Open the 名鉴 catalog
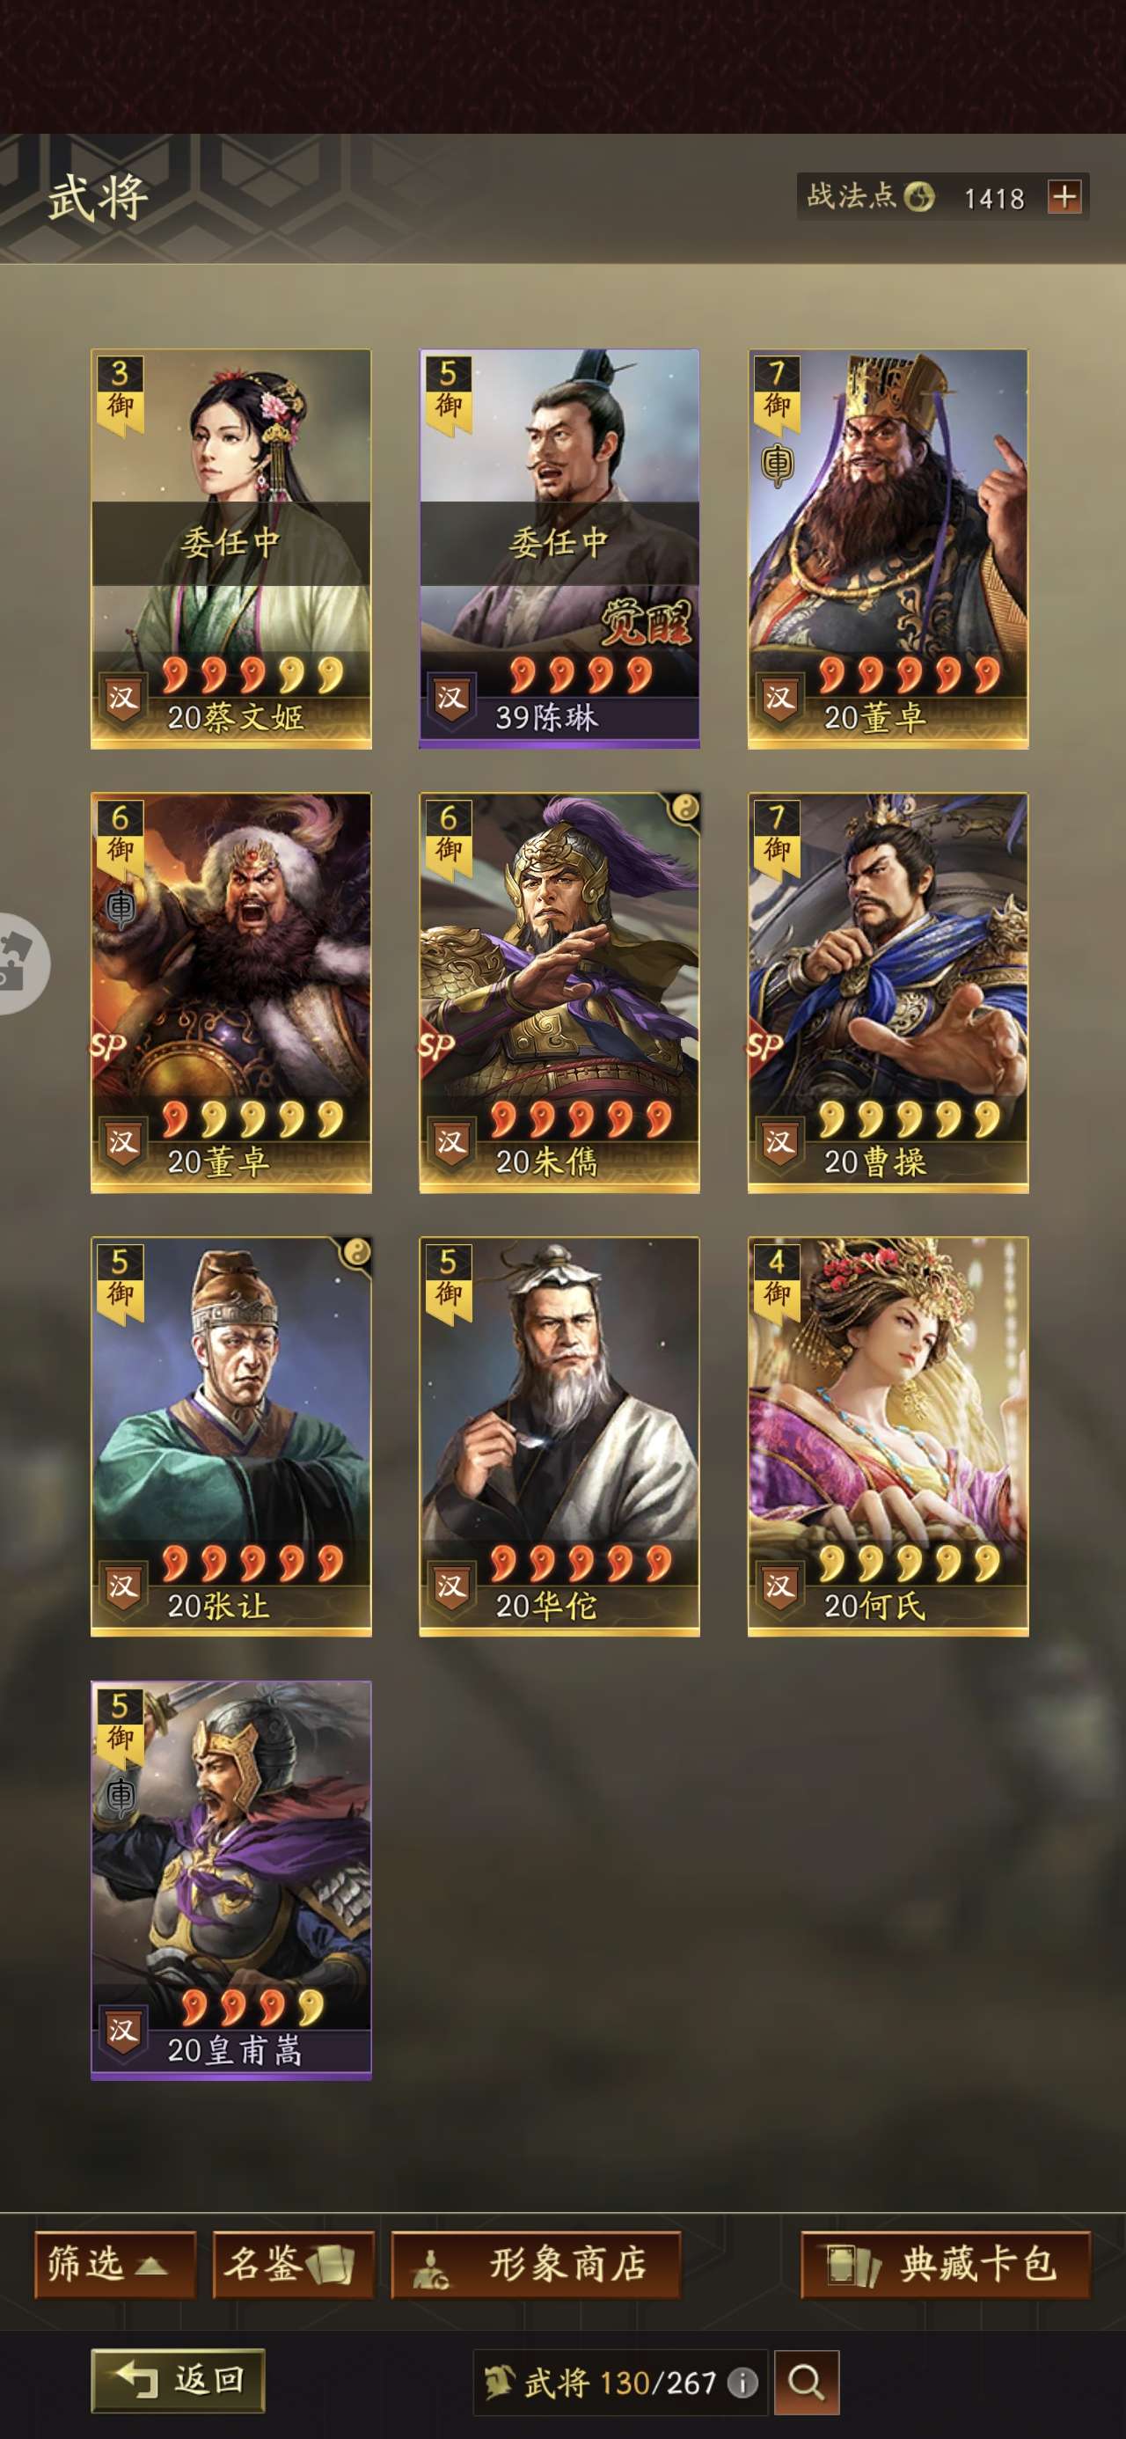1126x2439 pixels. point(294,2264)
